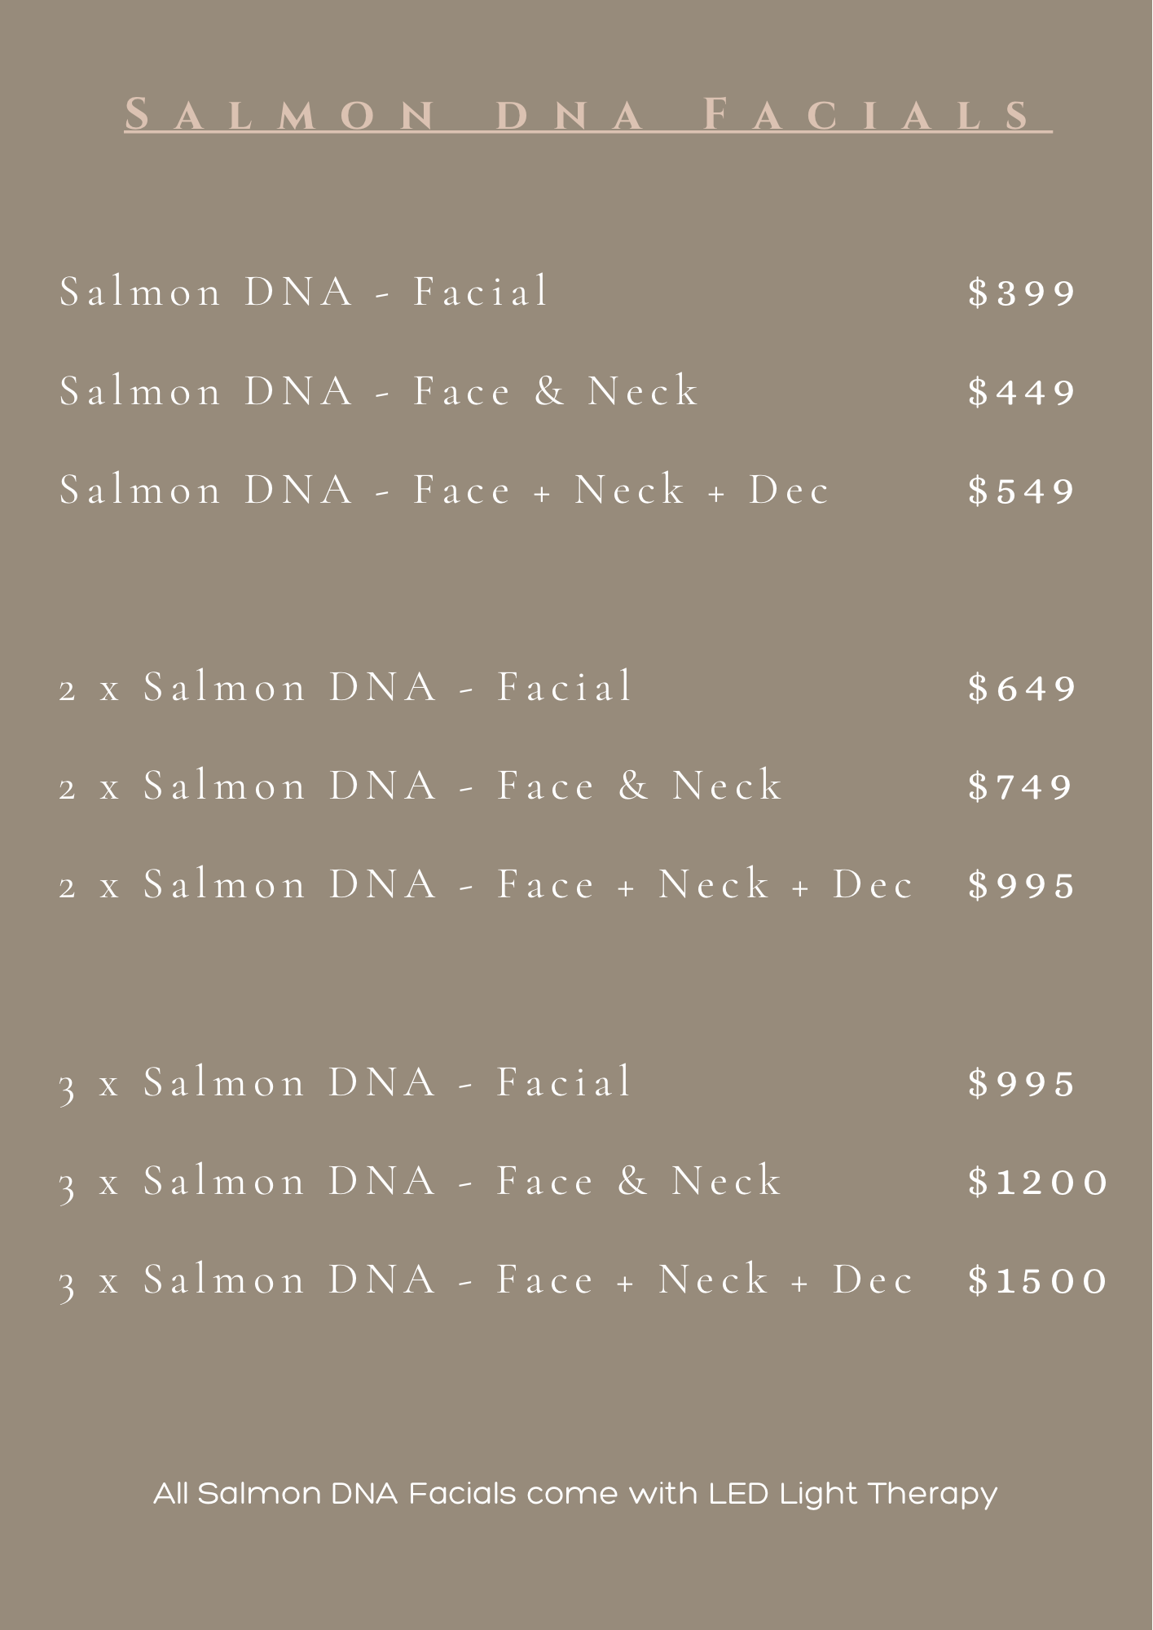Select the single Salmon DNA - Facial item
The width and height of the screenshot is (1153, 1630).
304,293
